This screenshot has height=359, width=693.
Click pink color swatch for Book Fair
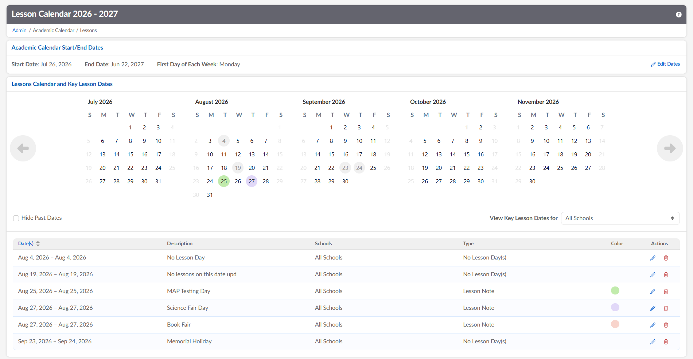[615, 324]
